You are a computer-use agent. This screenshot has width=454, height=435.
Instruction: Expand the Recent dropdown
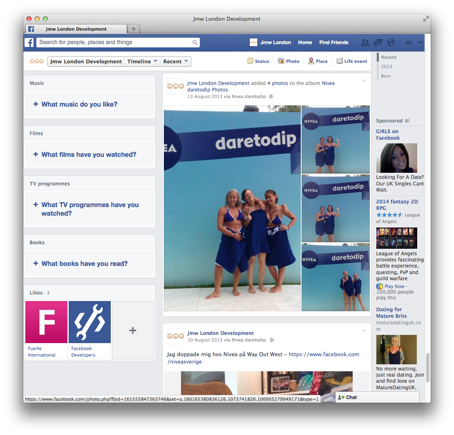(175, 62)
